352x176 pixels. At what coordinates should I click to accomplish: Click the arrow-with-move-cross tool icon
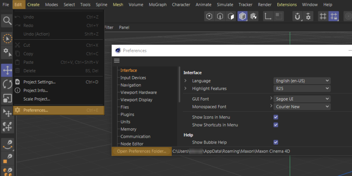[7, 113]
